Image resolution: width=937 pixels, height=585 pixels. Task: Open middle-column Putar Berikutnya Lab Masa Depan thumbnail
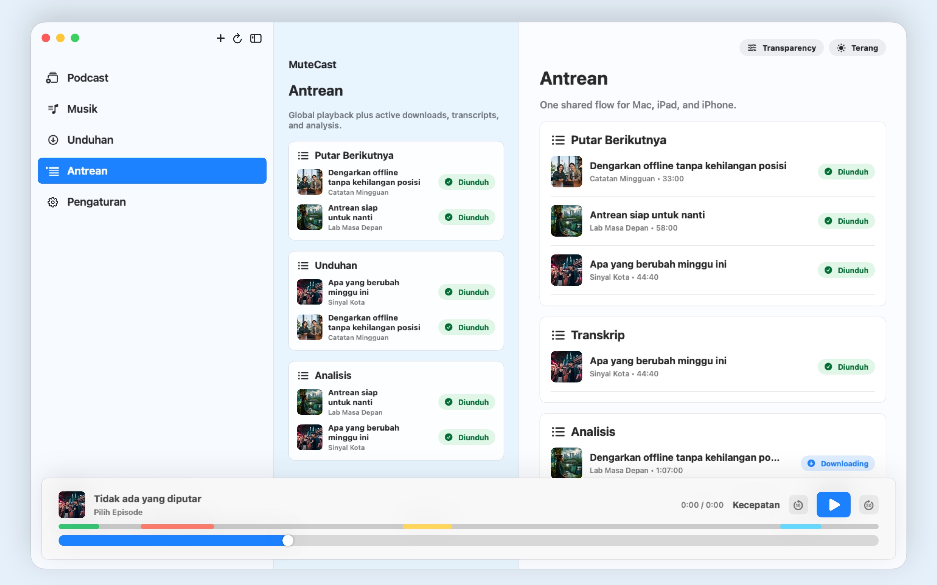click(x=310, y=217)
